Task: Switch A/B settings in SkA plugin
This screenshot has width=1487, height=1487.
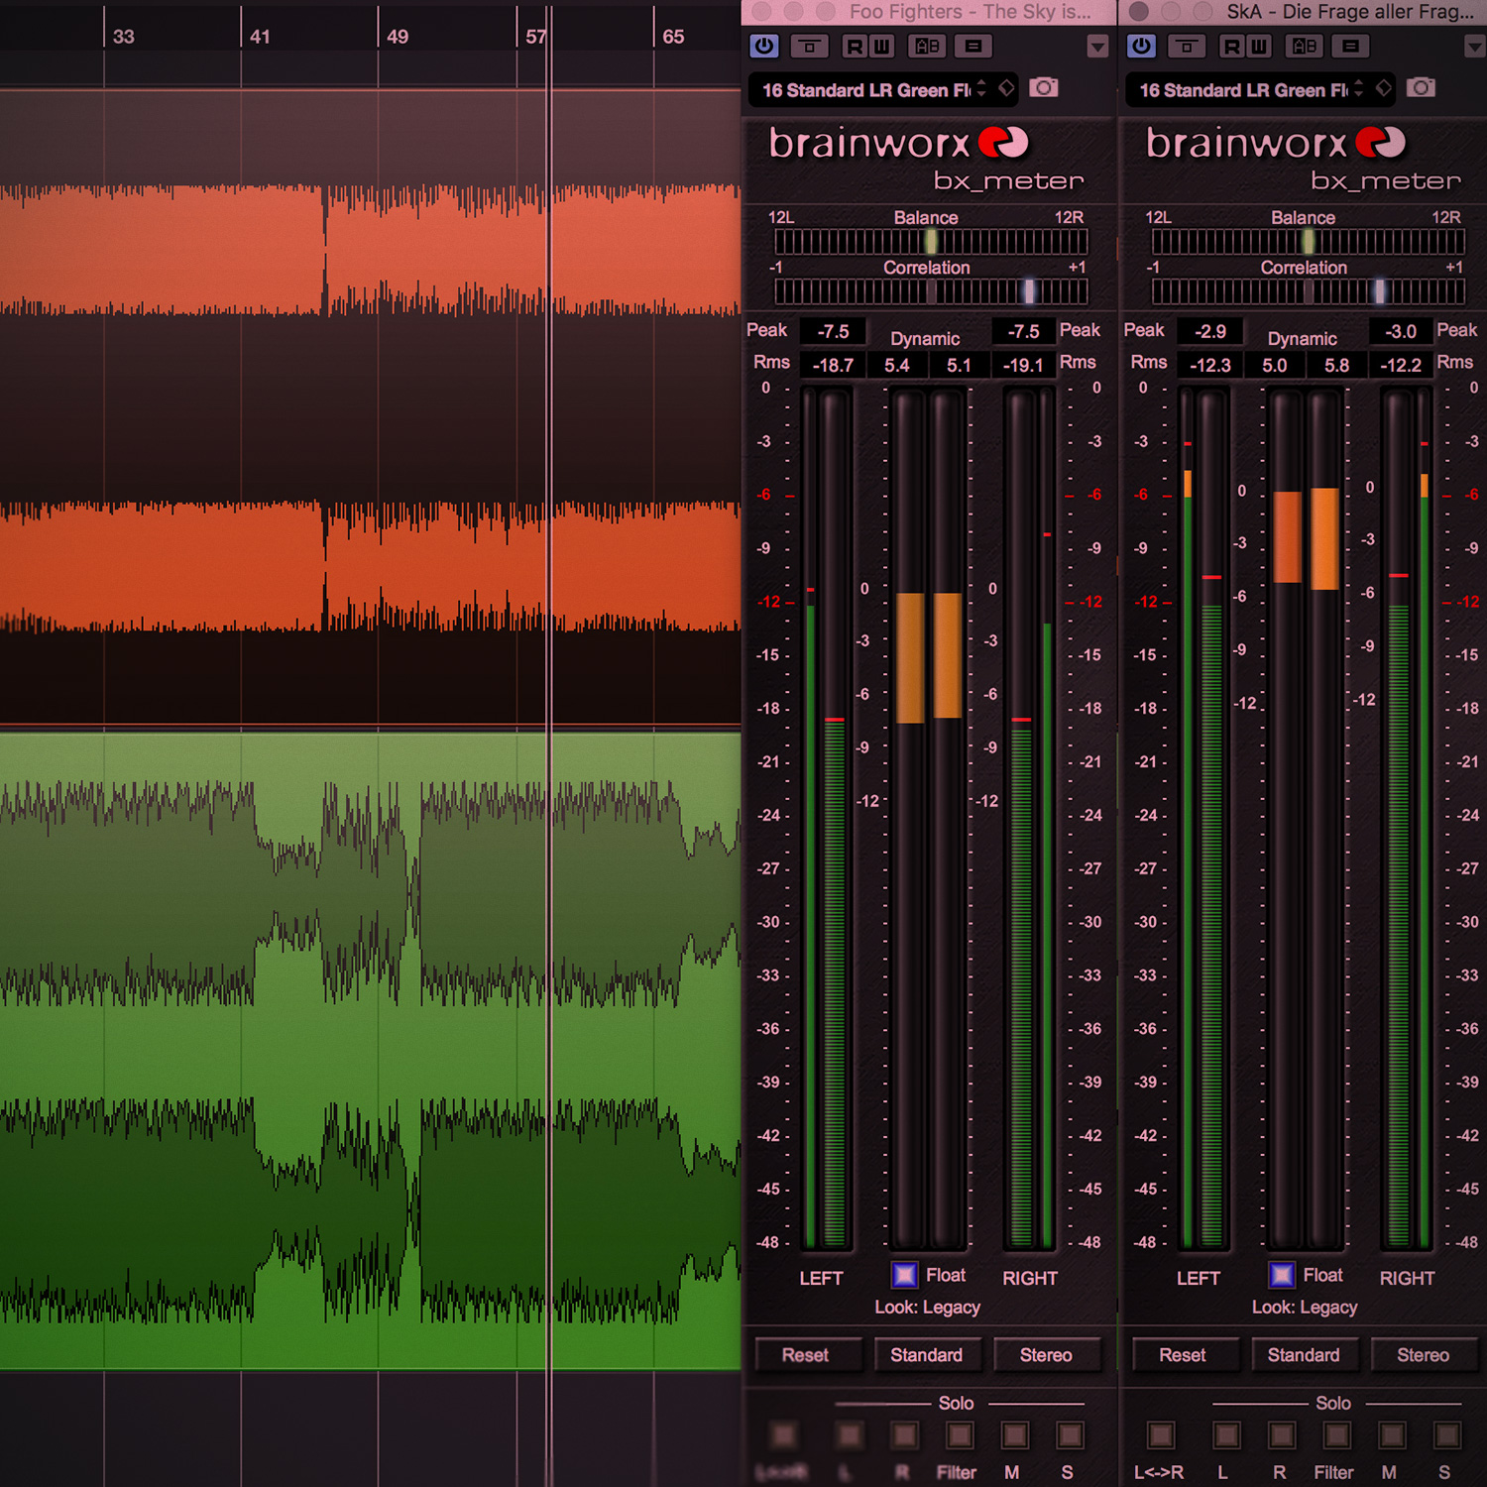Action: tap(1304, 46)
